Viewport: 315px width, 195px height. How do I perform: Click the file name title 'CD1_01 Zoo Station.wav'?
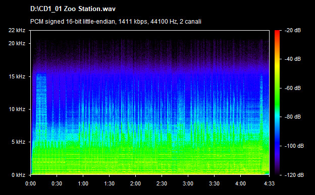point(73,9)
